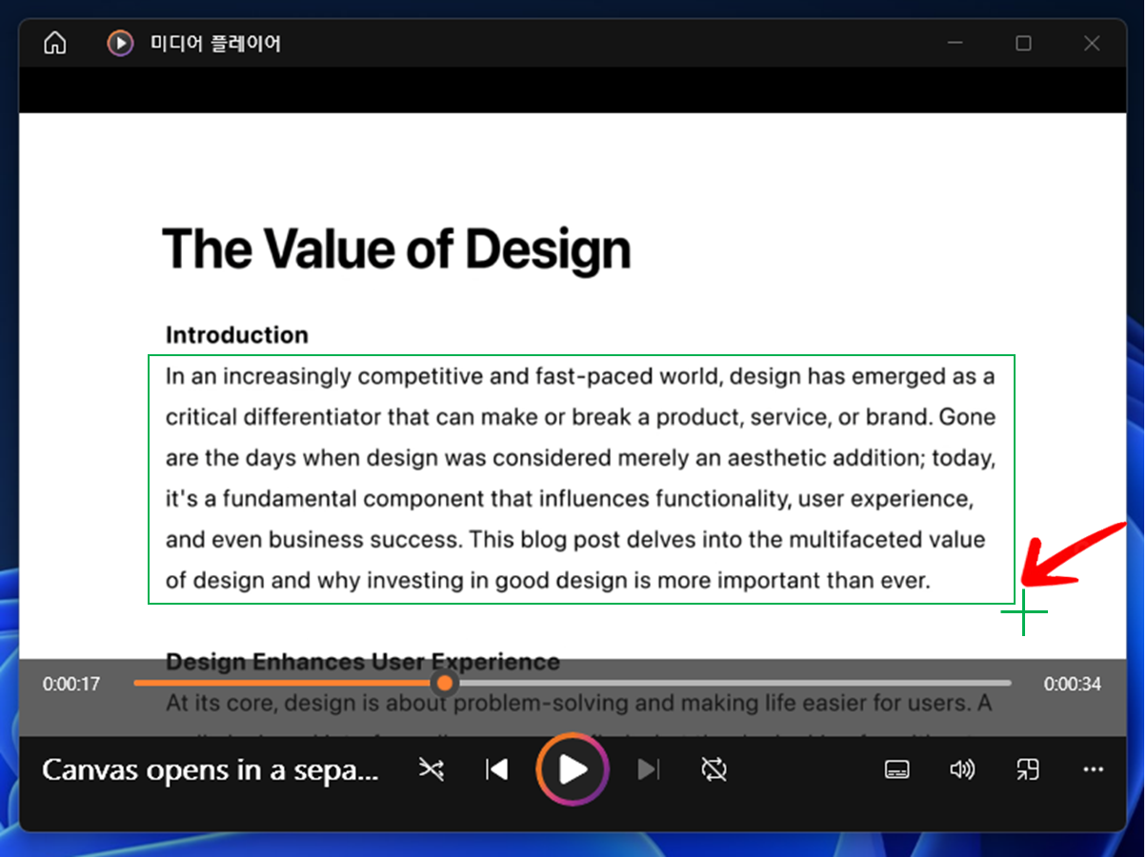Image resolution: width=1147 pixels, height=857 pixels.
Task: Click the elapsed time 0:00:17
Action: point(71,684)
